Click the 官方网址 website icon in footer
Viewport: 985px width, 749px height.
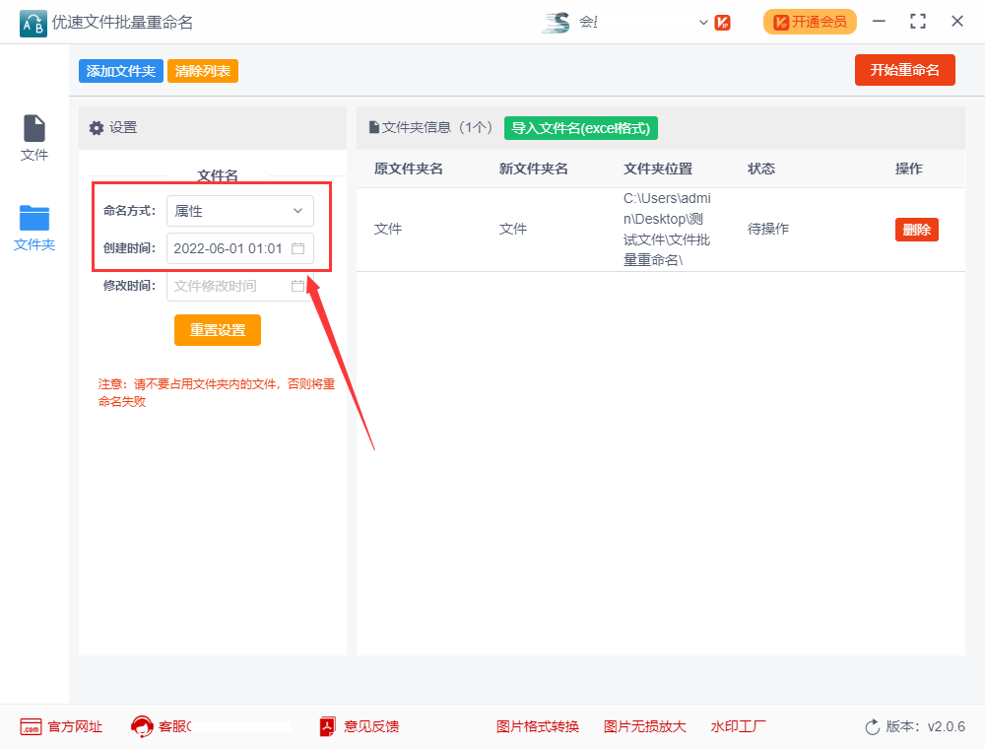tap(30, 726)
